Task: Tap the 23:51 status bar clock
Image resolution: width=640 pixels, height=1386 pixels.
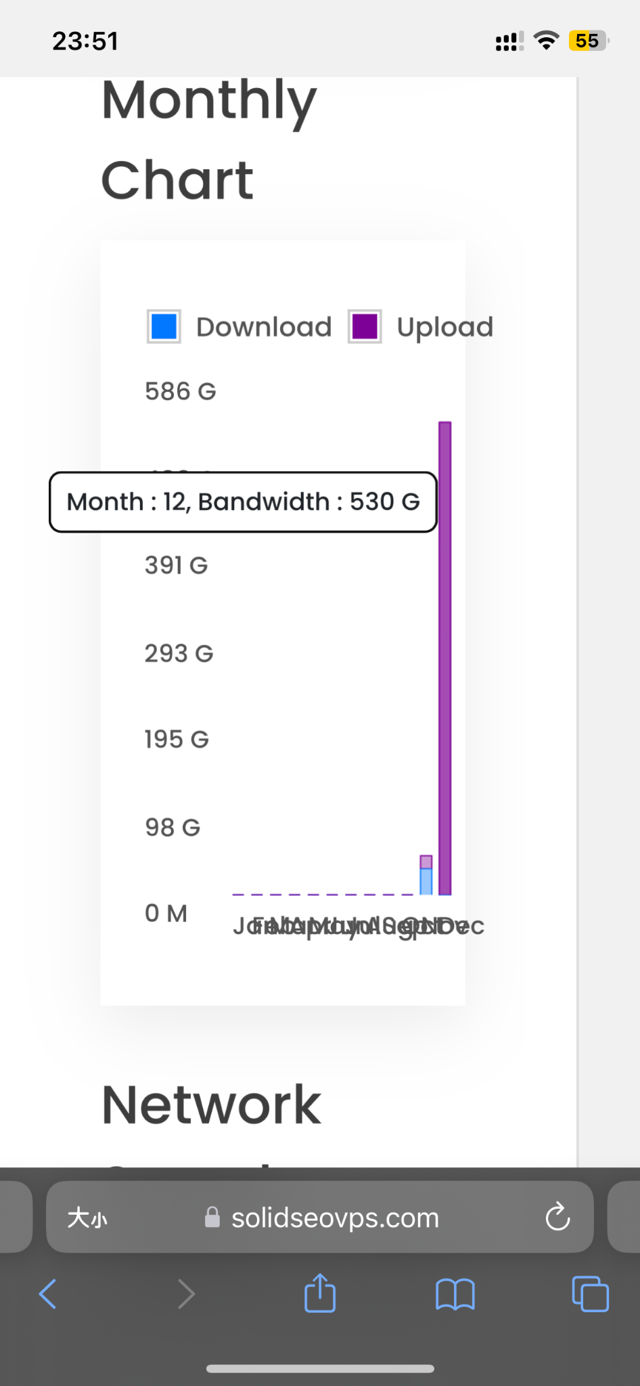Action: point(85,41)
